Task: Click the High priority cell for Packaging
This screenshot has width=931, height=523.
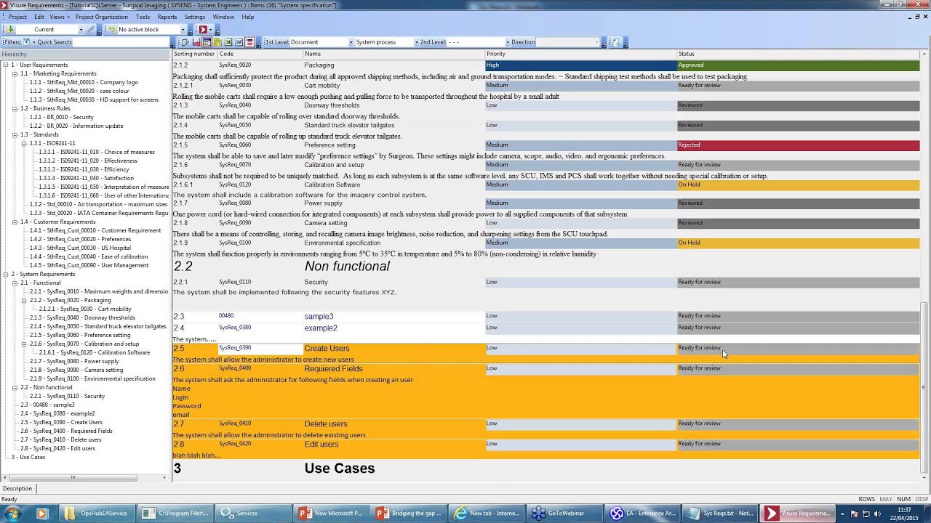Action: (x=580, y=65)
